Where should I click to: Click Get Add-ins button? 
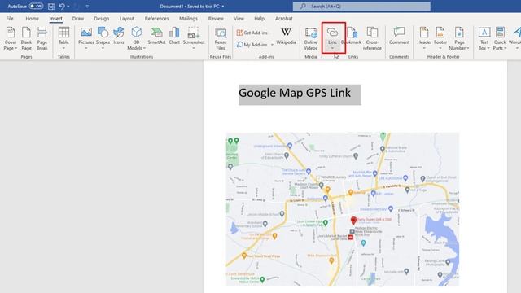coord(252,33)
